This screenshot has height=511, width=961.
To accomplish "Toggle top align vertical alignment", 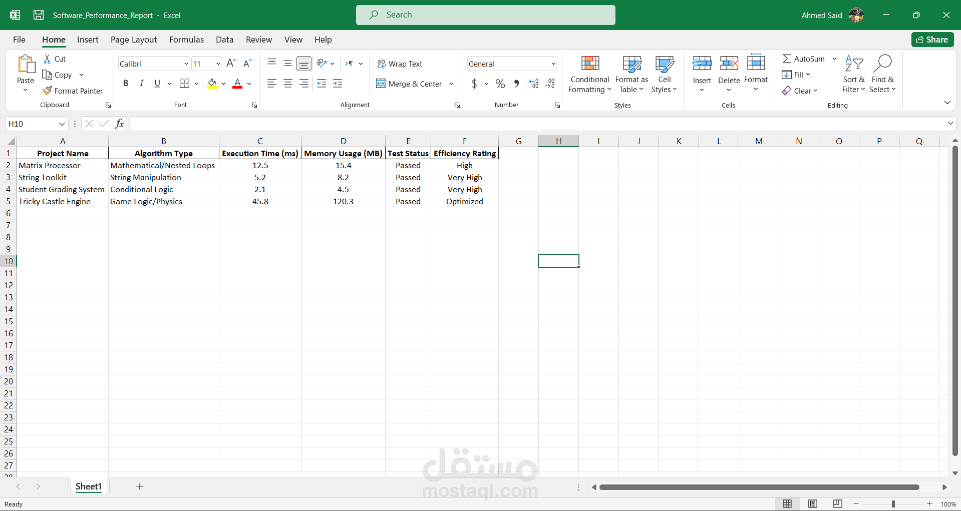I will [272, 63].
